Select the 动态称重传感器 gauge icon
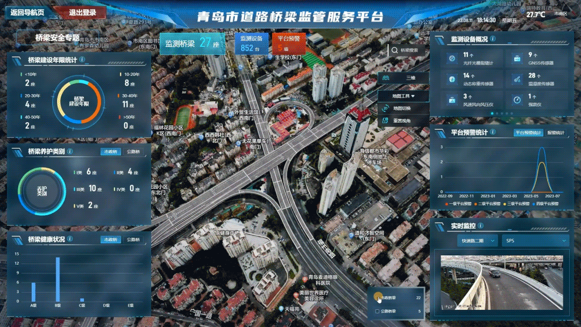This screenshot has height=327, width=581. pos(451,79)
